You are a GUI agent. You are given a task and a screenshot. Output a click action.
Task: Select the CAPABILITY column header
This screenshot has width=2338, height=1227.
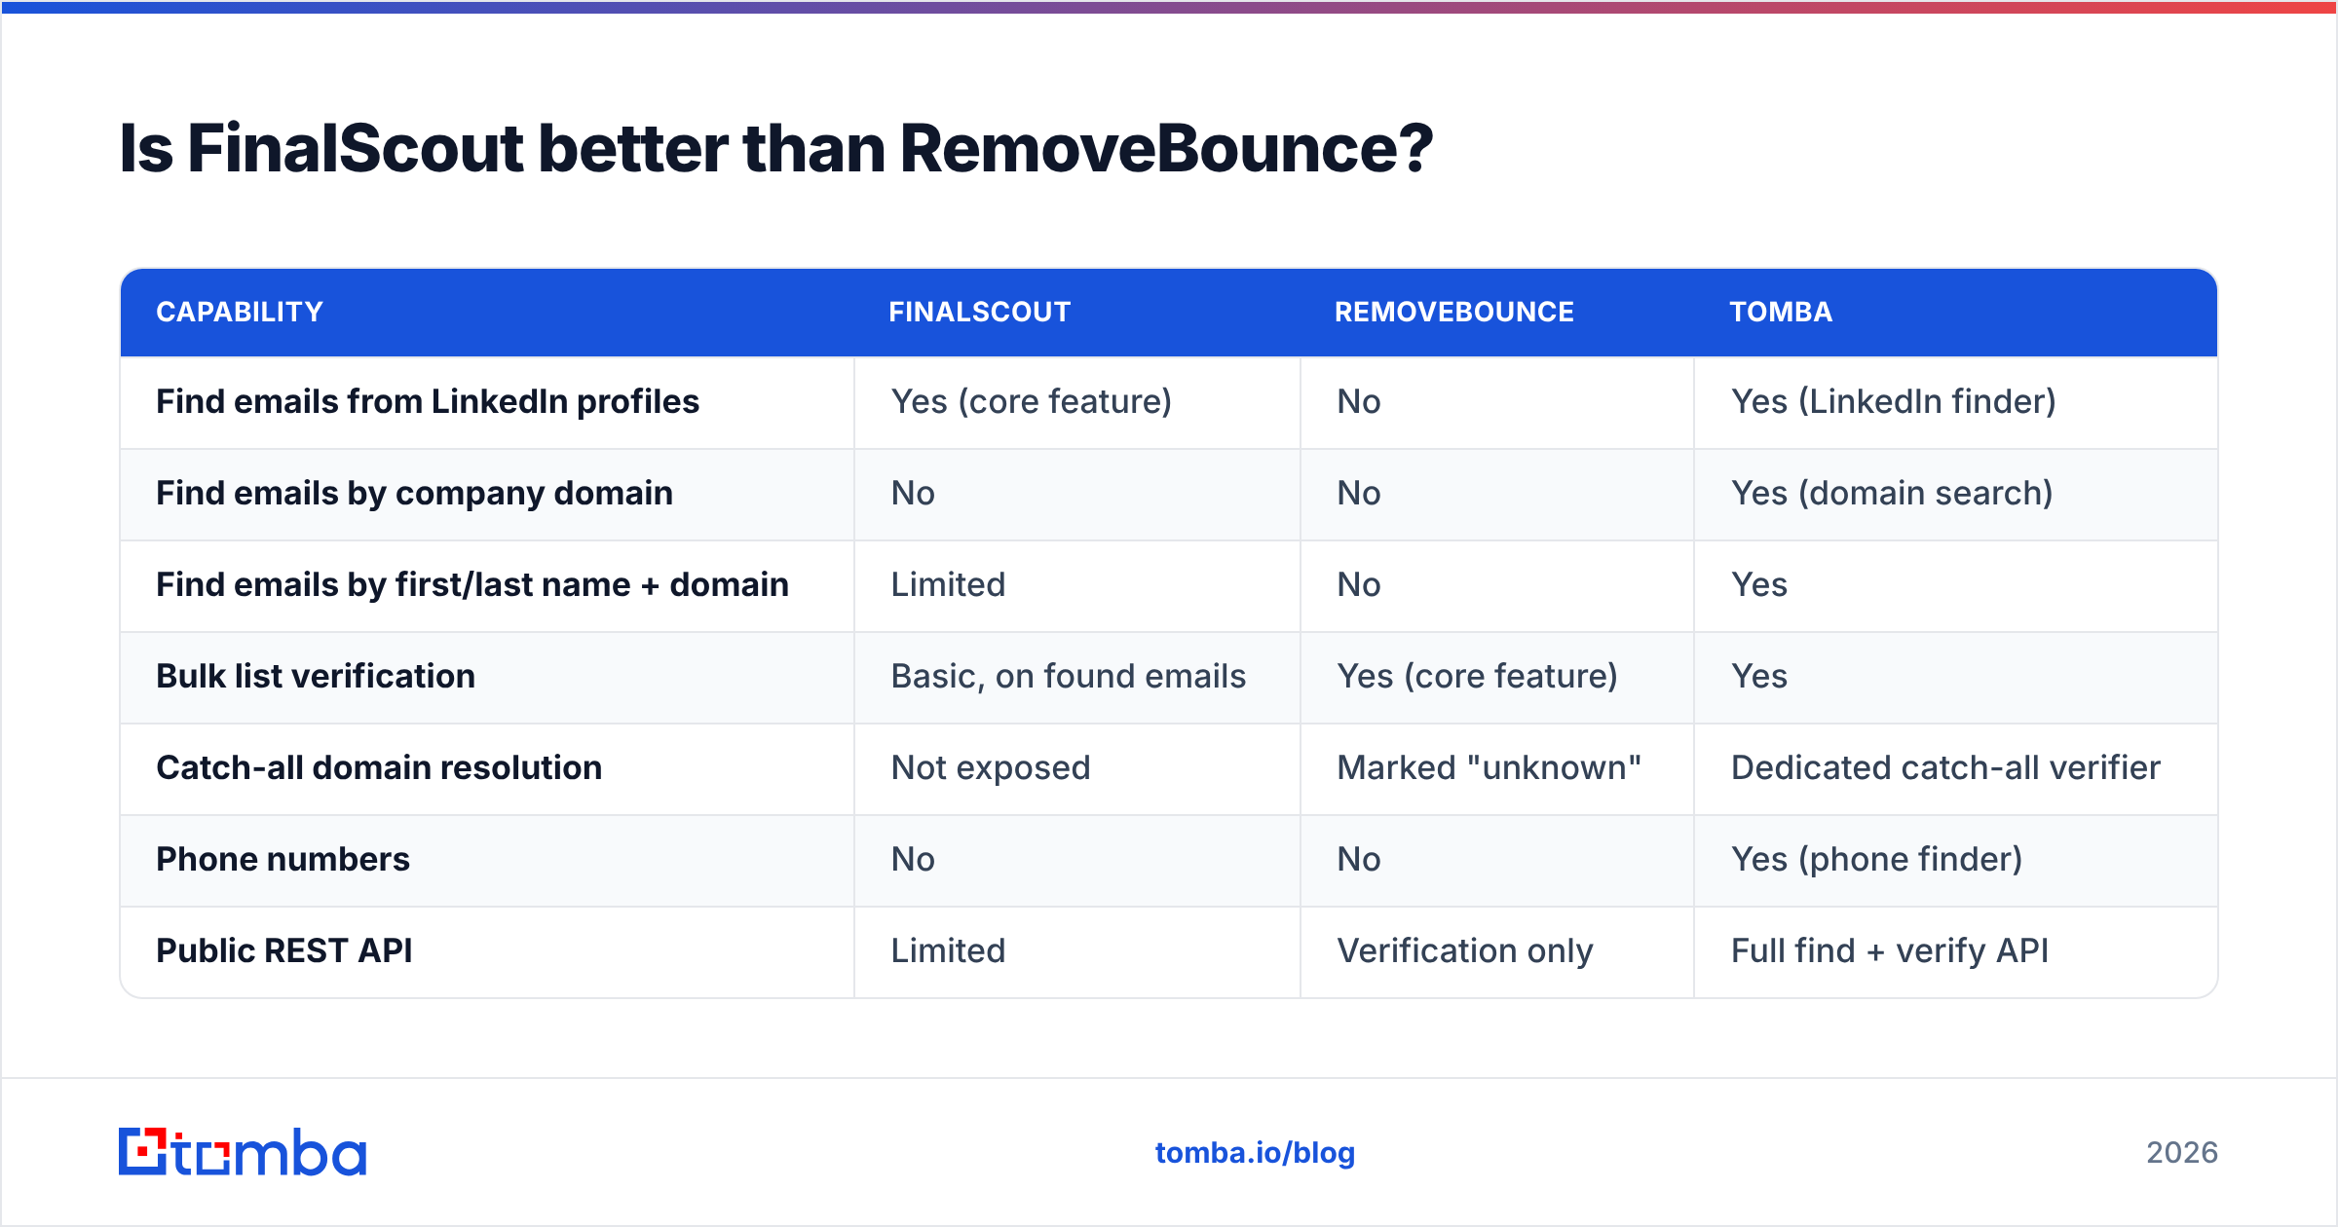(240, 312)
